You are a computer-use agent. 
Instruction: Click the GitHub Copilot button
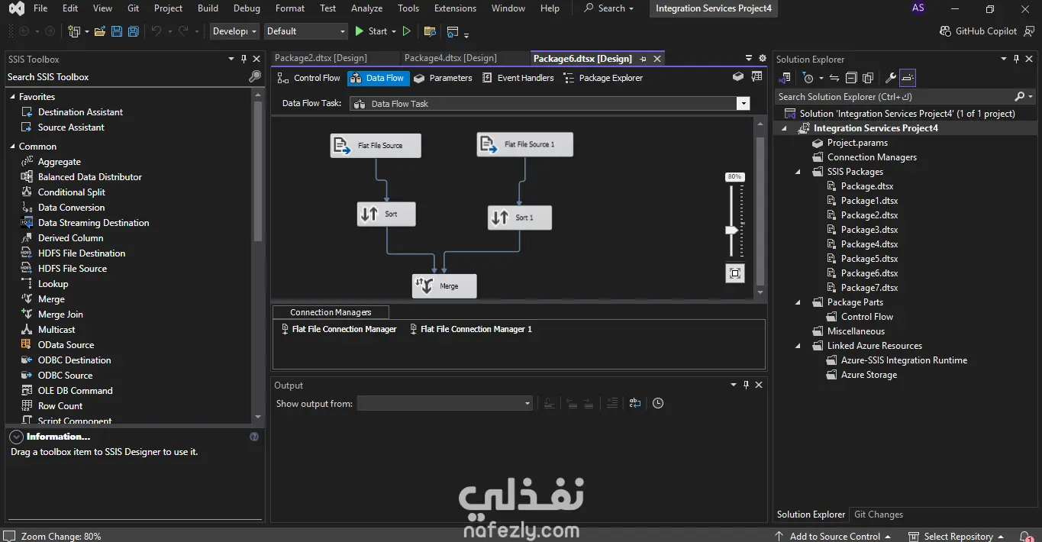coord(979,31)
